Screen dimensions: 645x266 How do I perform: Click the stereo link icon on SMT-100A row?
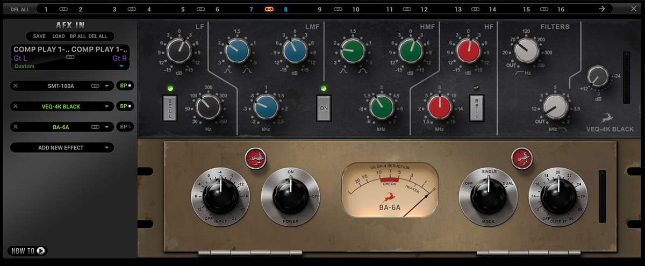click(95, 86)
